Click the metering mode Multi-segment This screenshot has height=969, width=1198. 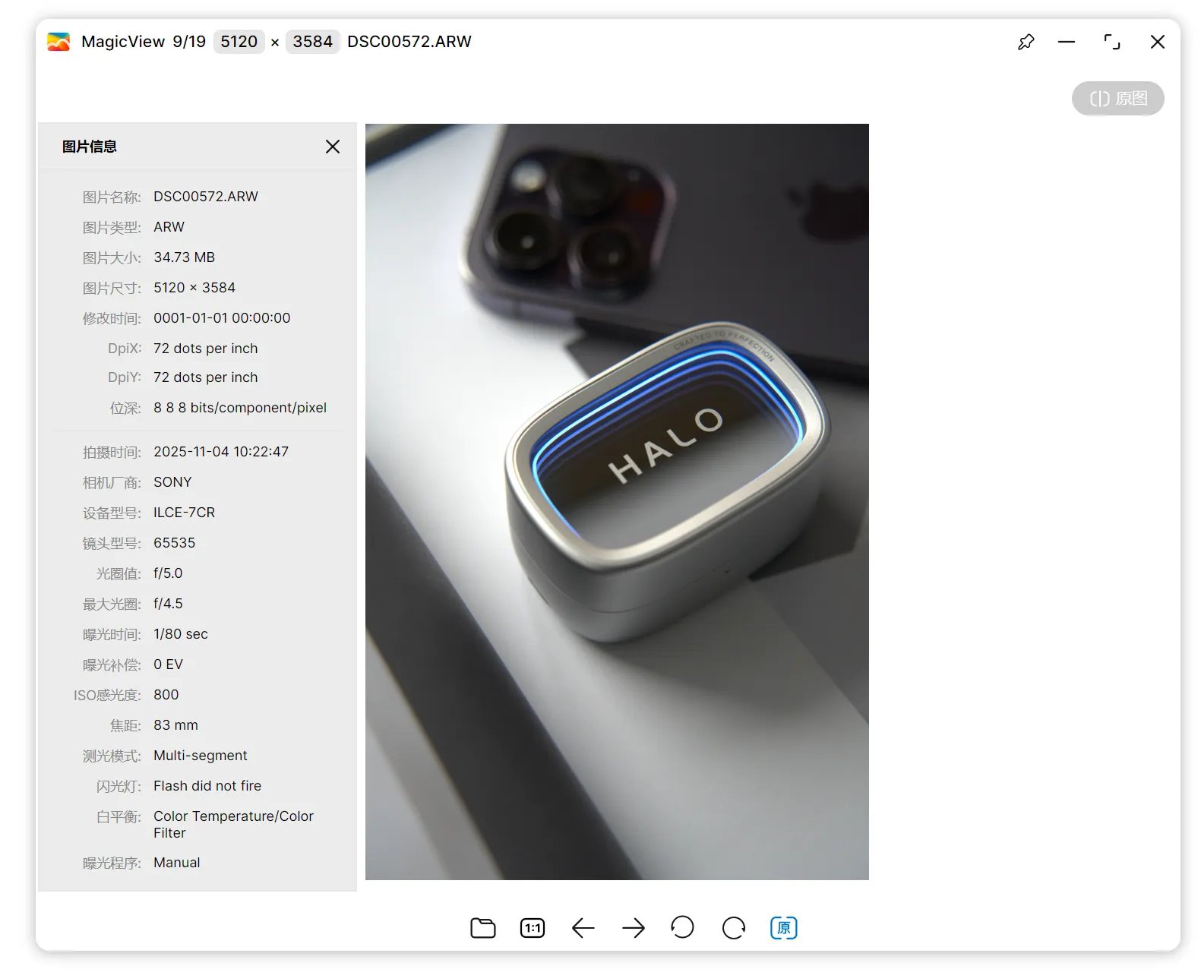click(x=201, y=756)
